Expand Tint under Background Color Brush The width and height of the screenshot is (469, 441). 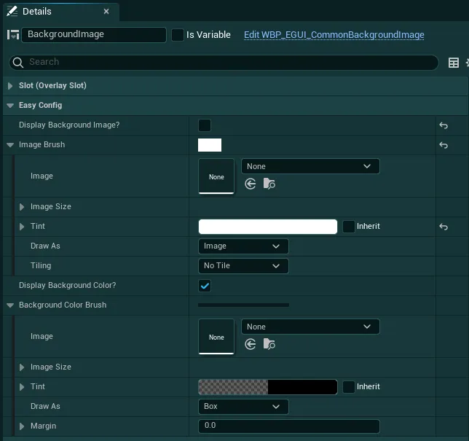[22, 387]
